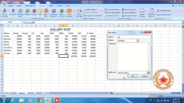Image resolution: width=184 pixels, height=103 pixels.
Task: Open Date & Time functions icon
Action: [46, 13]
